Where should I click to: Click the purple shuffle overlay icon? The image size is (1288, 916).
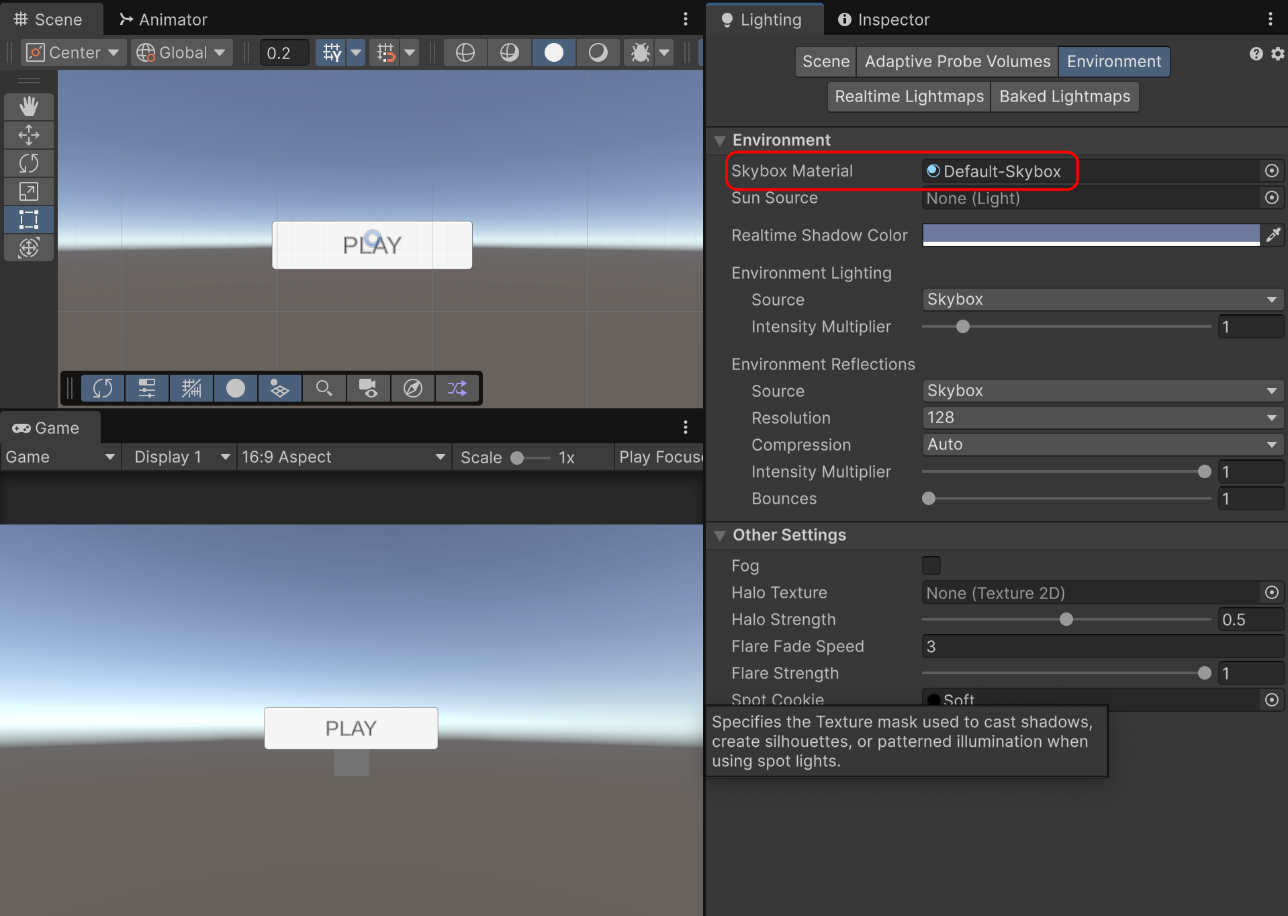tap(457, 388)
